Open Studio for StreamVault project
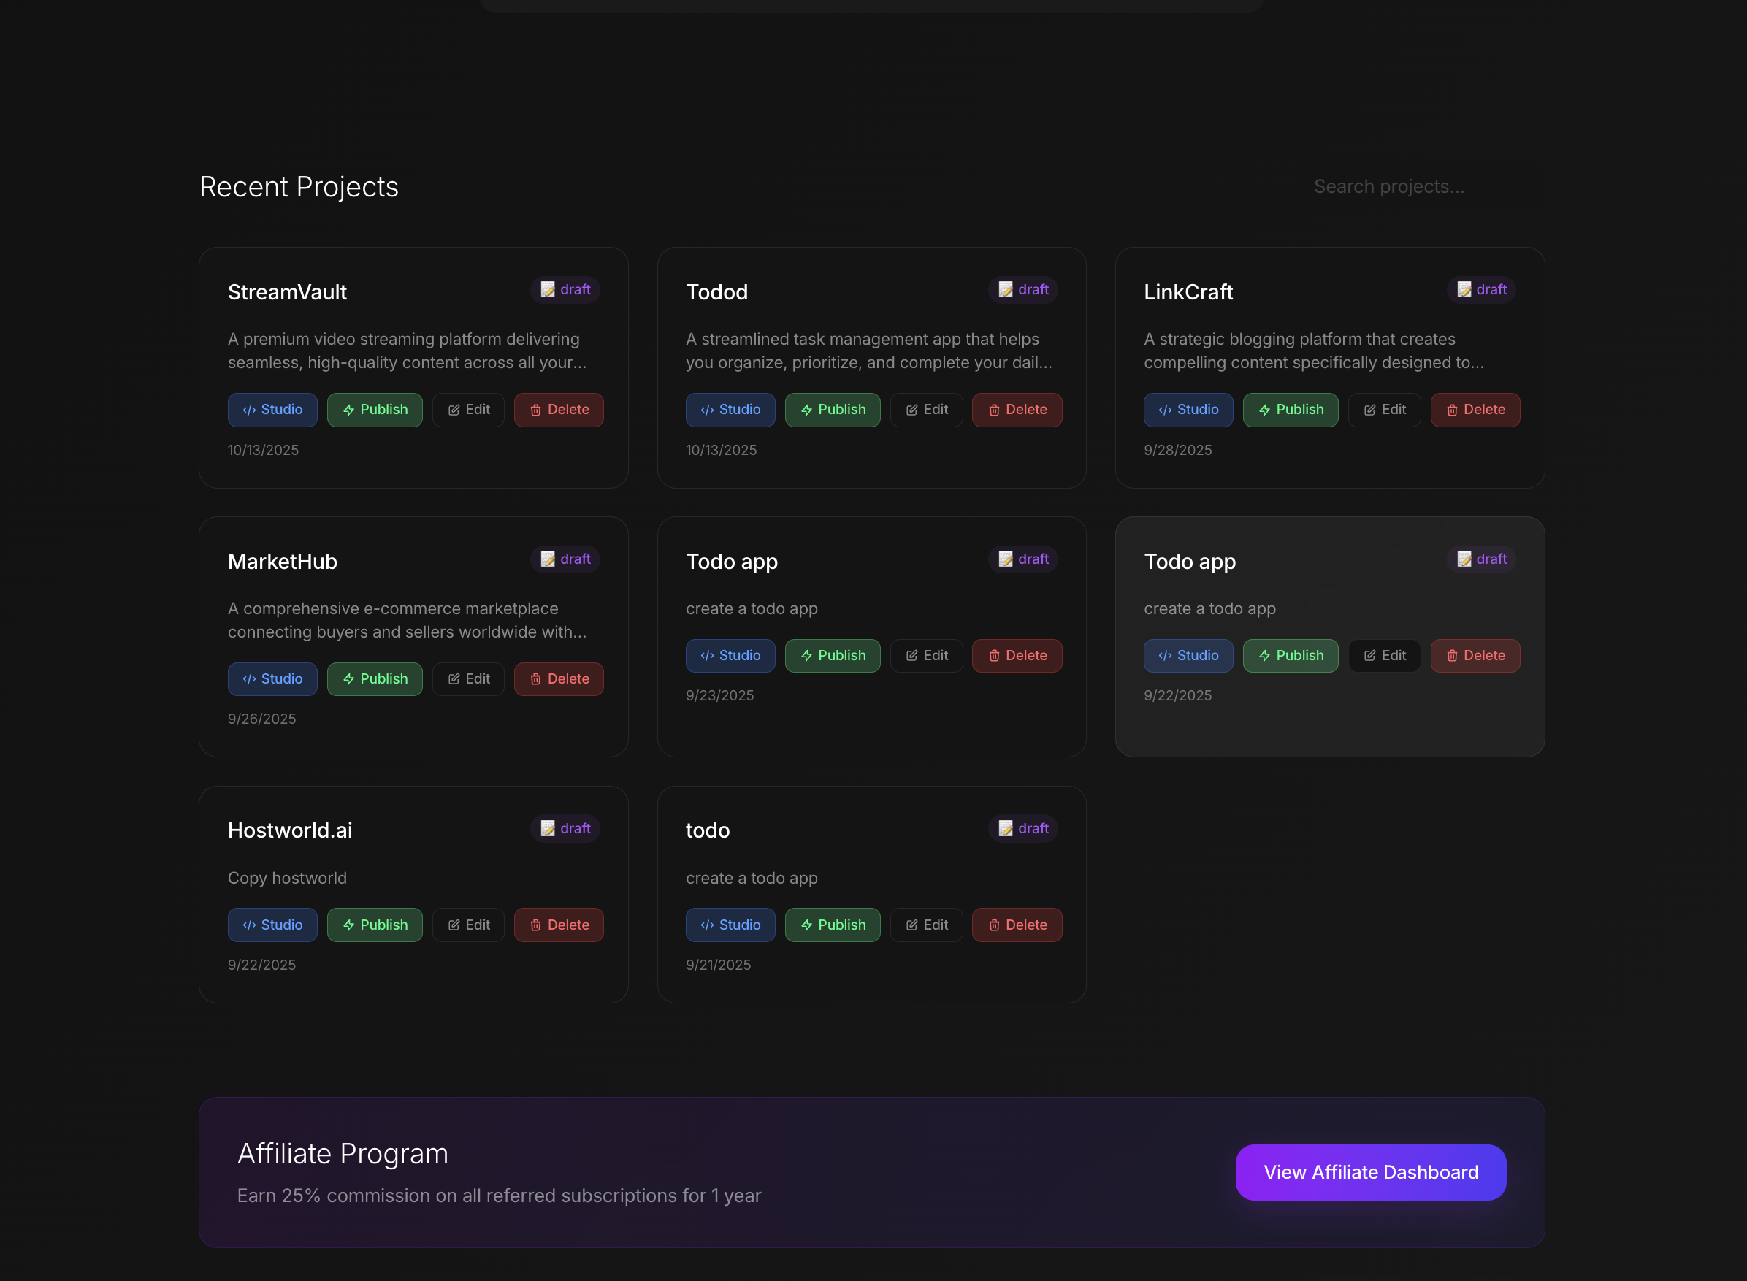1747x1281 pixels. (272, 410)
